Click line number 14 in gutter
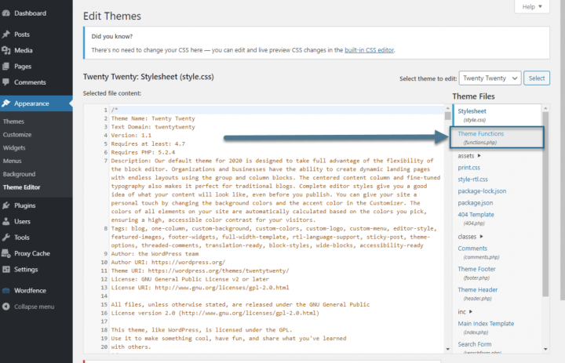This screenshot has width=565, height=363. tap(104, 296)
